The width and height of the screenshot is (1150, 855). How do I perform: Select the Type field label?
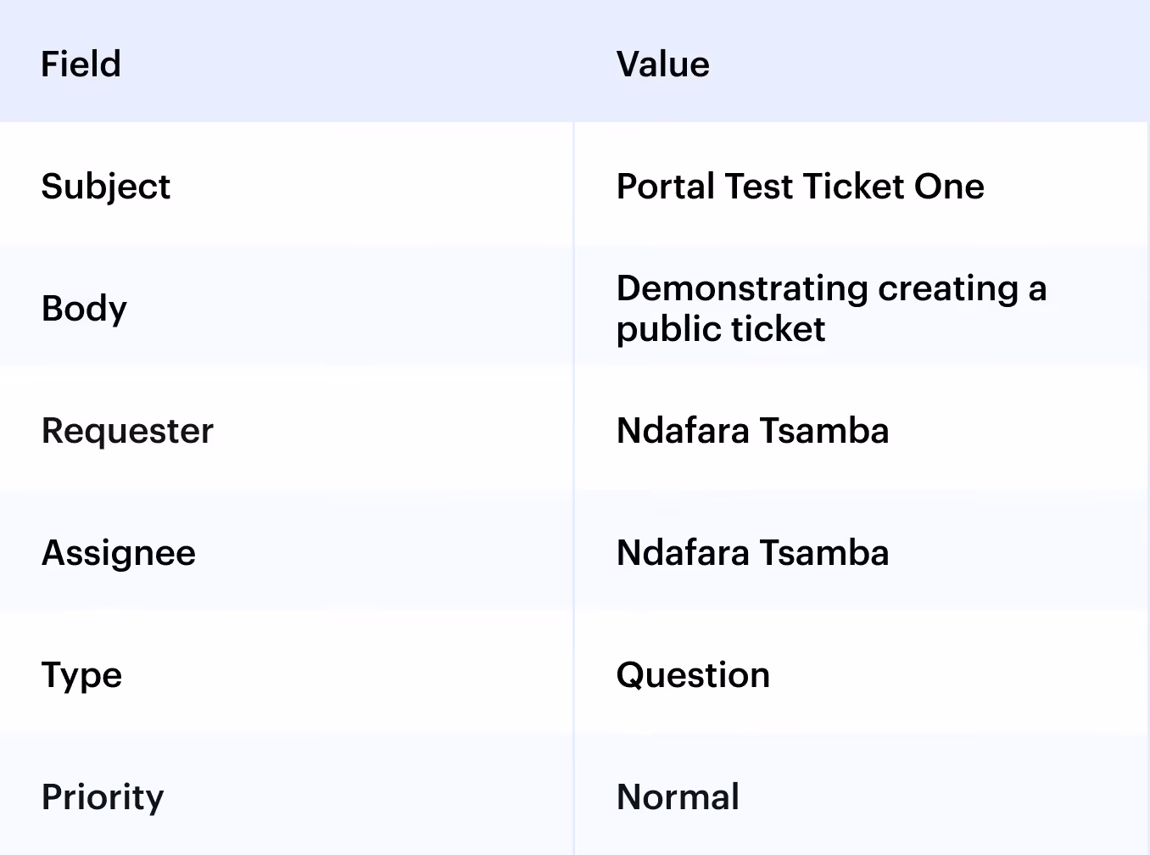tap(81, 676)
